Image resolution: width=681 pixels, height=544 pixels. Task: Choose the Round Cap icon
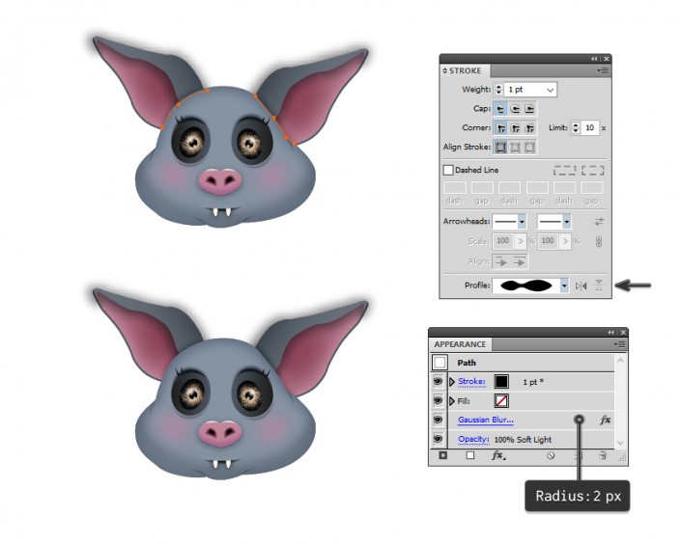click(515, 108)
